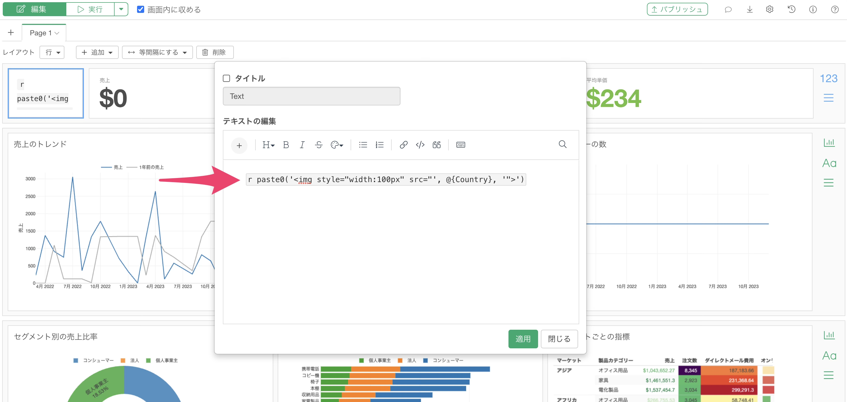The height and width of the screenshot is (402, 847).
Task: Click the title Text input field
Action: tap(311, 96)
